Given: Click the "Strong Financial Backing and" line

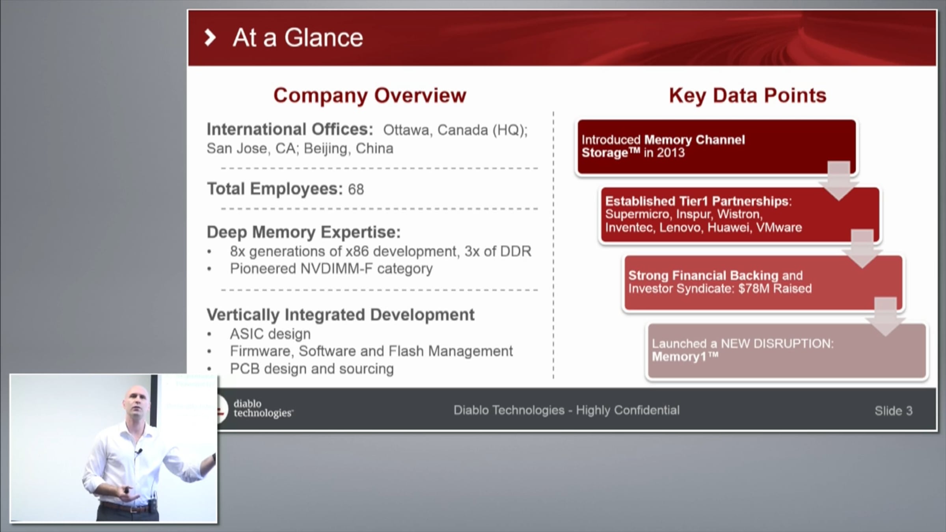Looking at the screenshot, I should 715,275.
